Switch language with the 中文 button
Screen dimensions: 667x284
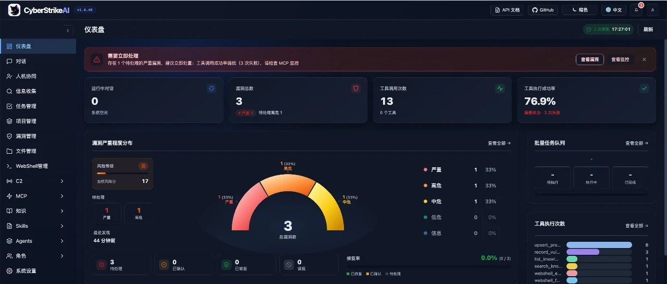pos(614,10)
